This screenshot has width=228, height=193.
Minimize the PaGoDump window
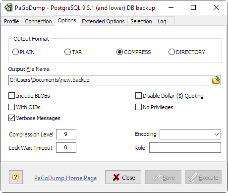[171, 7]
